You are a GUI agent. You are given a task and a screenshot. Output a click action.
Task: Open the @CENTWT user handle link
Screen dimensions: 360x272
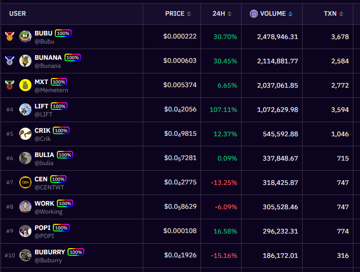click(x=49, y=187)
